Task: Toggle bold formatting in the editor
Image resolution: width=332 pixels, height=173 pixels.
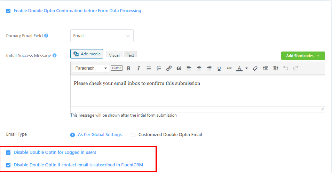Action: click(128, 69)
